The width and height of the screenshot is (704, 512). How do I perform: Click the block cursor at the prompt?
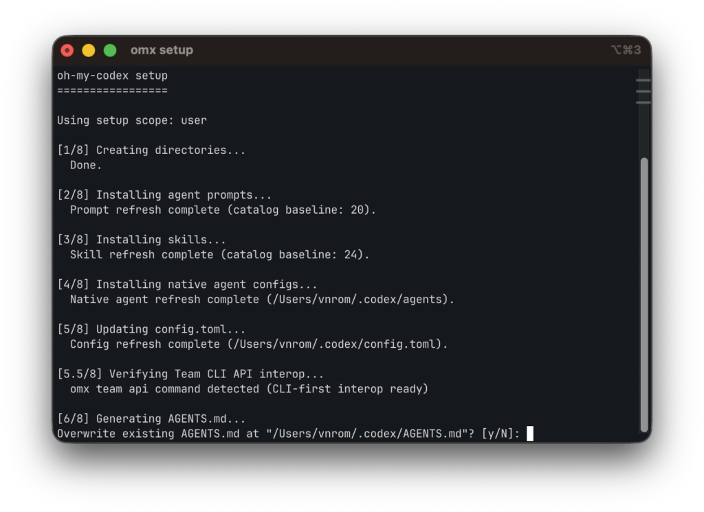click(x=530, y=434)
